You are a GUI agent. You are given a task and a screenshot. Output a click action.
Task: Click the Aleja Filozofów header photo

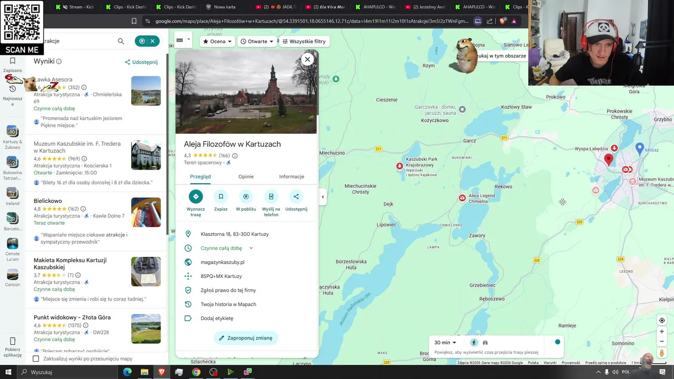246,92
